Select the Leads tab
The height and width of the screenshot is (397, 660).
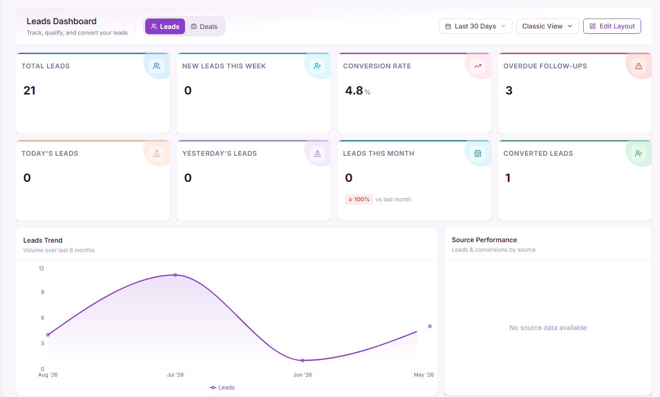coord(165,27)
